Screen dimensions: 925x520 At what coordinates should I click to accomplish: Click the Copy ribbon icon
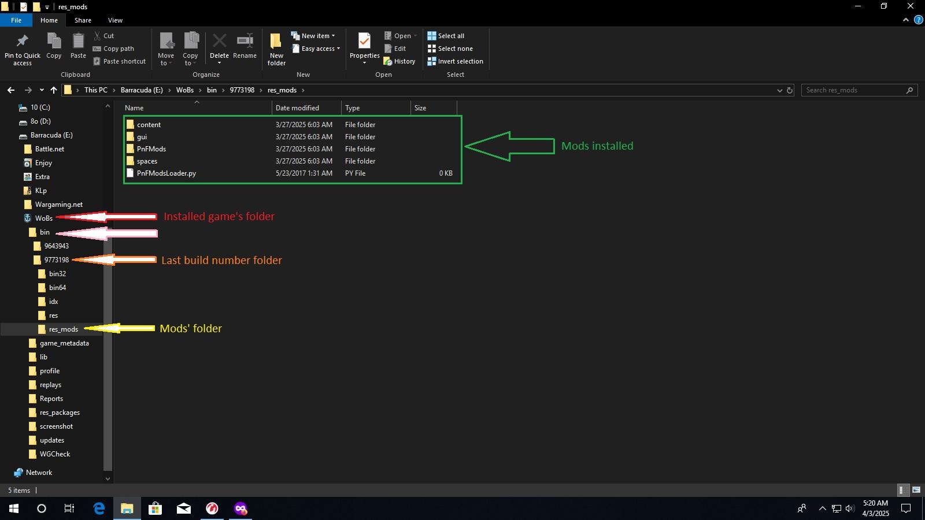[x=54, y=42]
